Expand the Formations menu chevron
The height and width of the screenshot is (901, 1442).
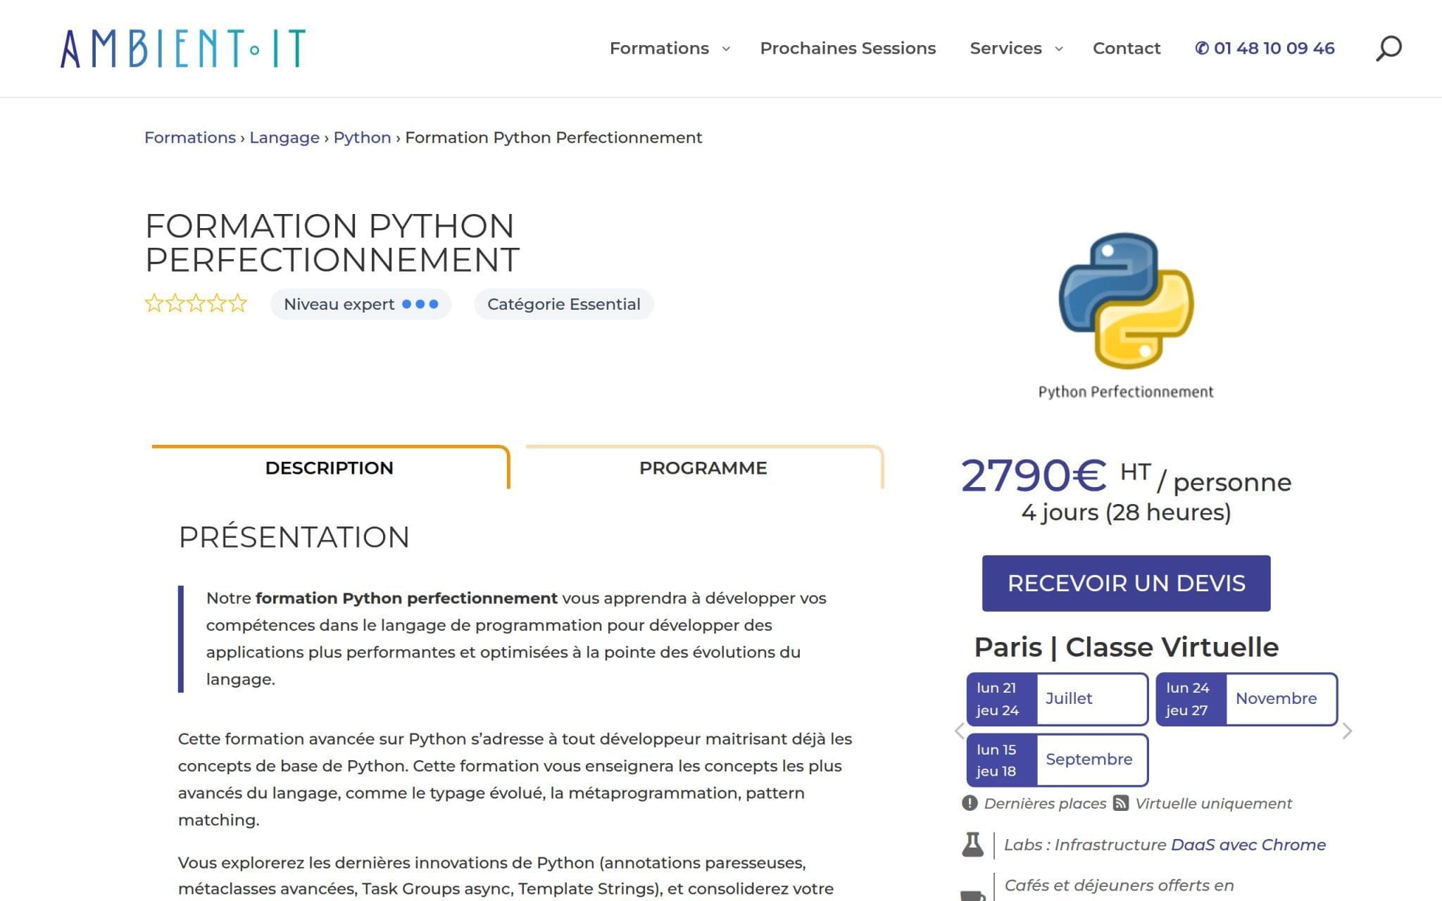(726, 49)
